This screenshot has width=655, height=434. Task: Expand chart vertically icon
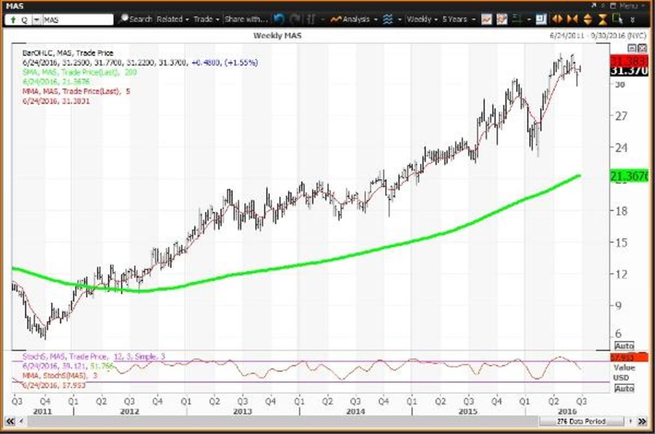click(x=588, y=19)
